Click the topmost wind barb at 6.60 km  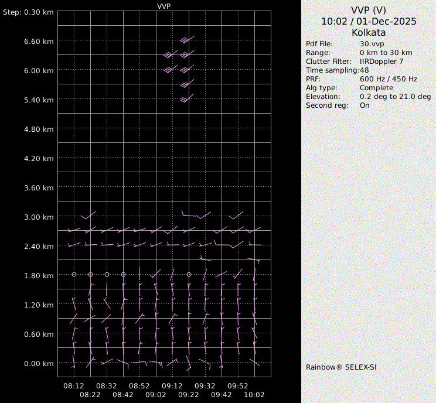[188, 40]
